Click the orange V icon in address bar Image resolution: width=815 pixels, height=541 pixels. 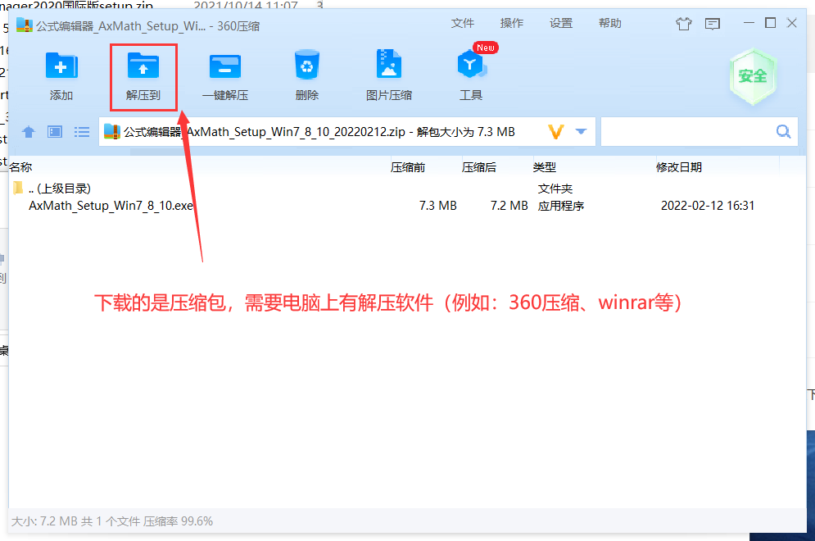click(557, 132)
